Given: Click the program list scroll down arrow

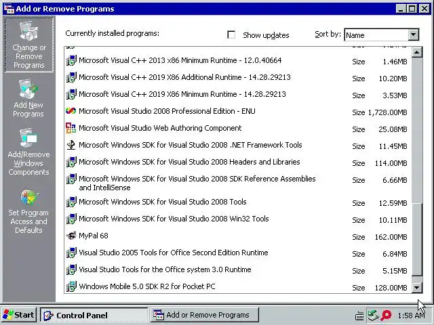Looking at the screenshot, I should point(417,287).
